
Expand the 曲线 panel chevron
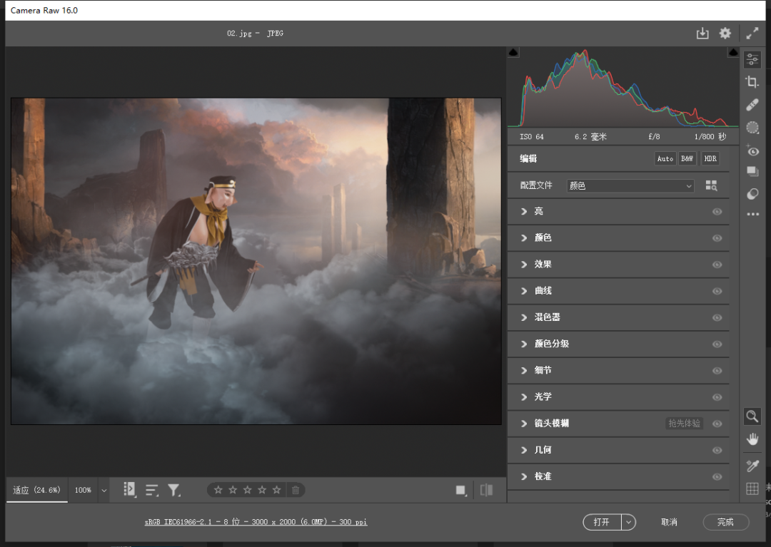(524, 291)
